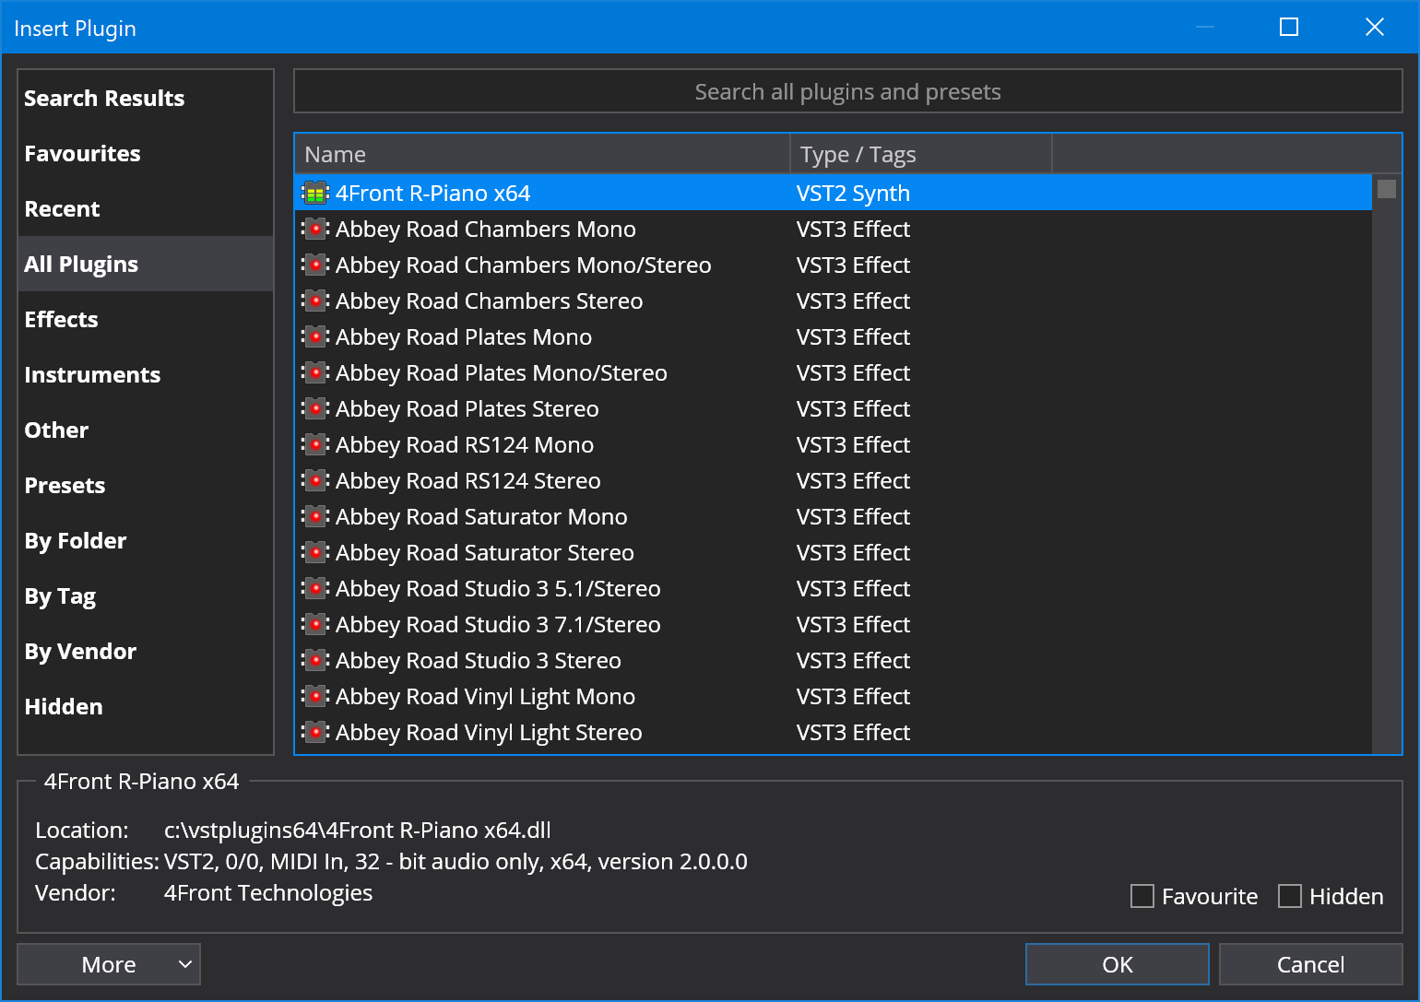The image size is (1420, 1002).
Task: Click the Abbey Road Saturator Stereo plugin icon
Action: pyautogui.click(x=315, y=552)
